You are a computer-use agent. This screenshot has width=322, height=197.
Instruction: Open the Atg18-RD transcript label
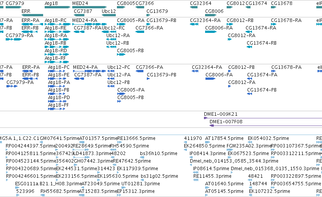point(56,51)
